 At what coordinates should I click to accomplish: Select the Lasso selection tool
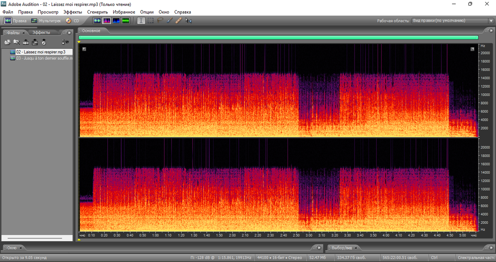tap(160, 21)
